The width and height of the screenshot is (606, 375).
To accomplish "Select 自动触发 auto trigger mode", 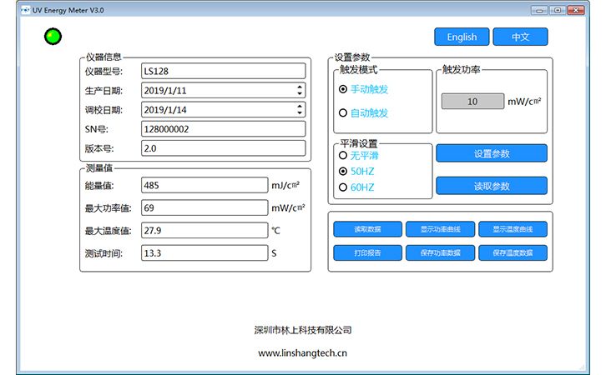I will 343,112.
